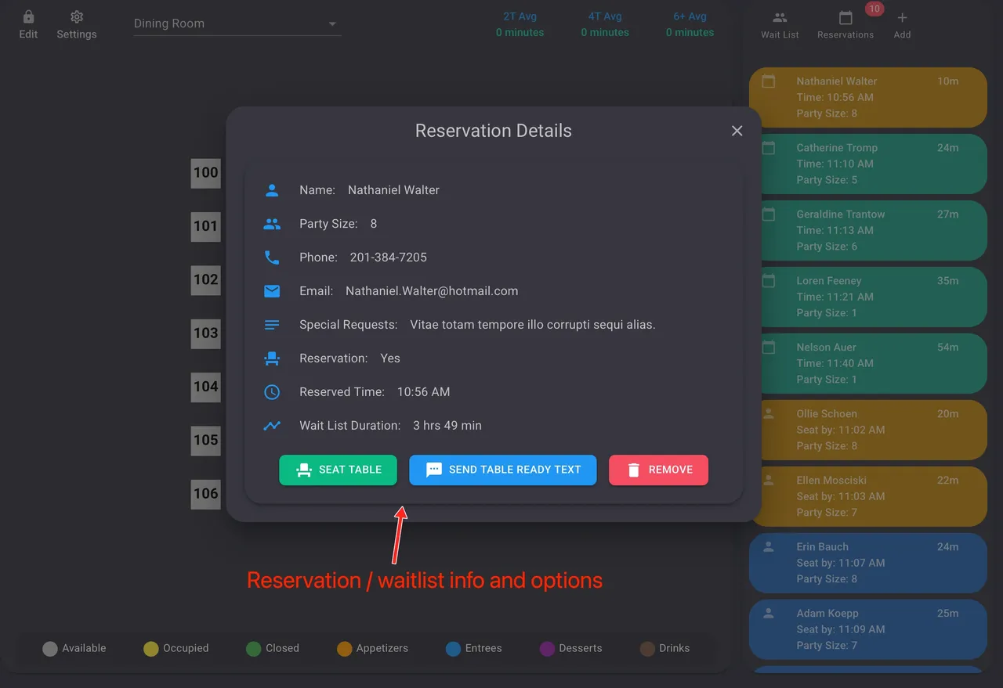
Task: Click the Occupied yellow legend swatch
Action: (151, 649)
